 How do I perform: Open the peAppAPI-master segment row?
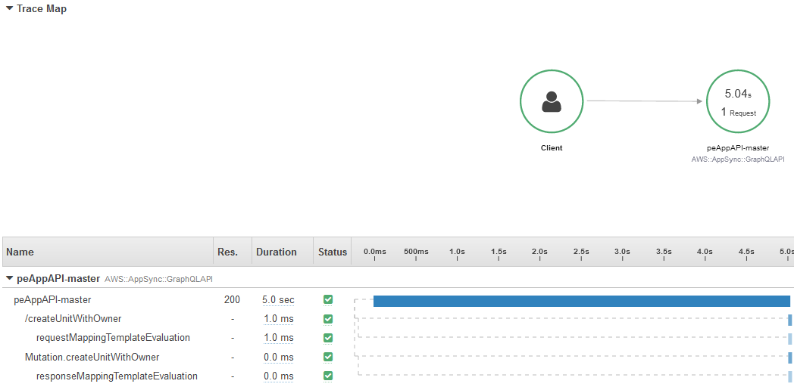point(53,299)
